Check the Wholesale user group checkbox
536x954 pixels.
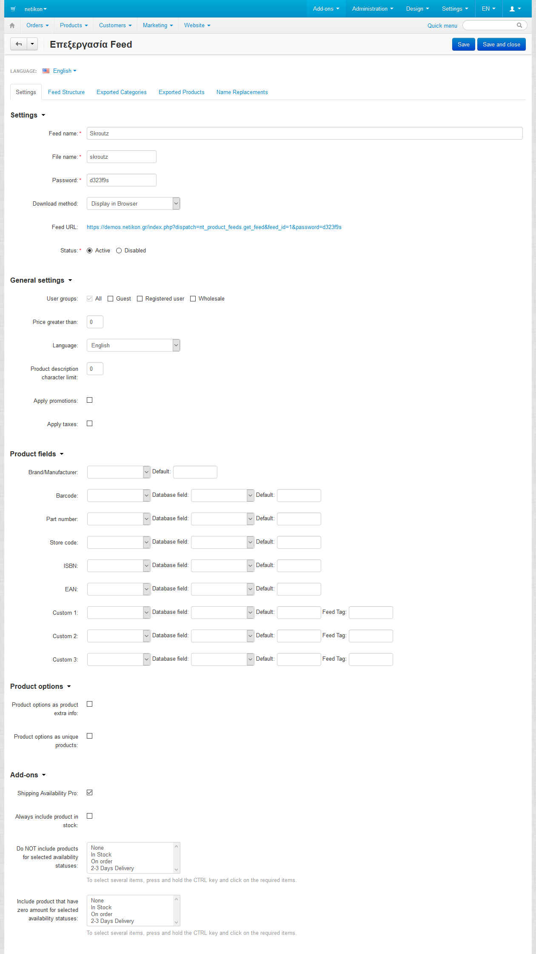pos(193,299)
